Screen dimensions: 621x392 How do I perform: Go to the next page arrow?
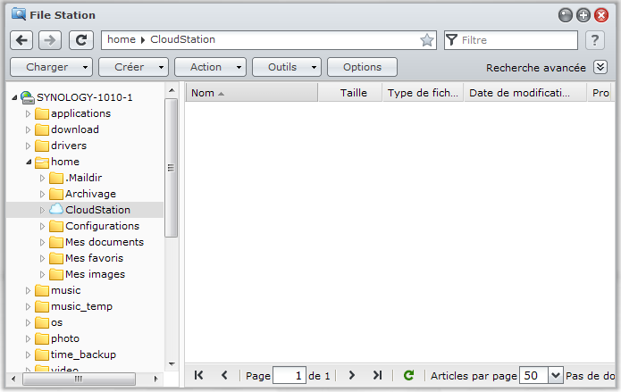click(352, 376)
